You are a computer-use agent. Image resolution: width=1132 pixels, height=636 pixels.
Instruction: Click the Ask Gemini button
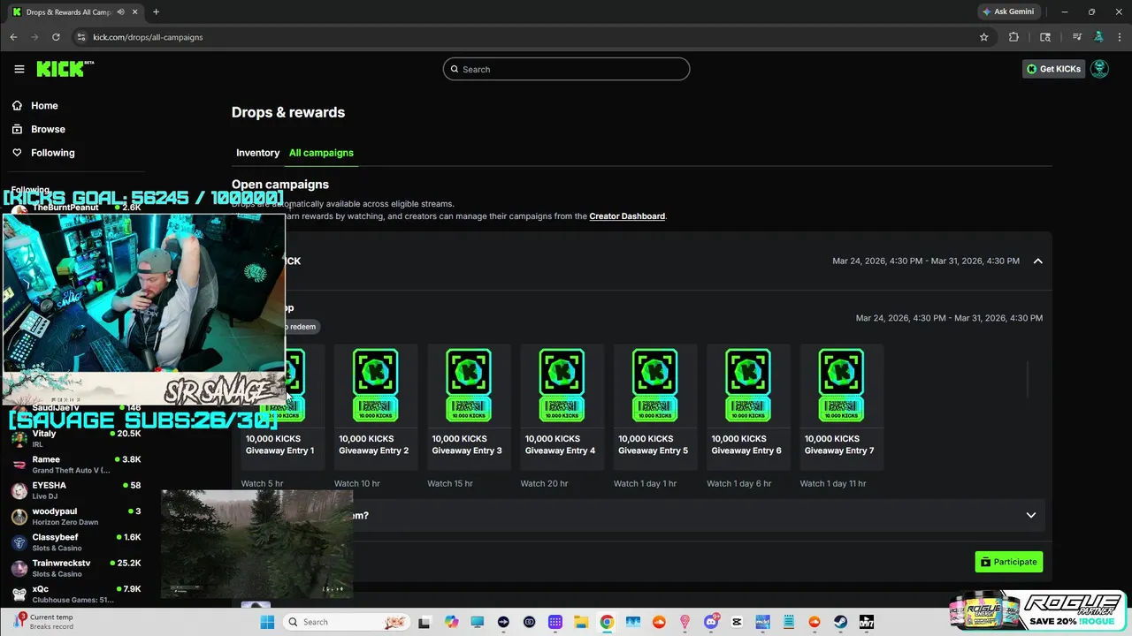point(1008,11)
